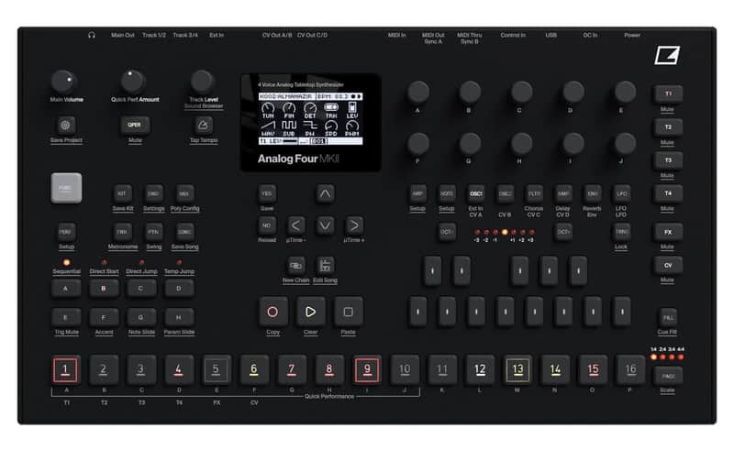Start playback with the Play triangle button

point(310,312)
